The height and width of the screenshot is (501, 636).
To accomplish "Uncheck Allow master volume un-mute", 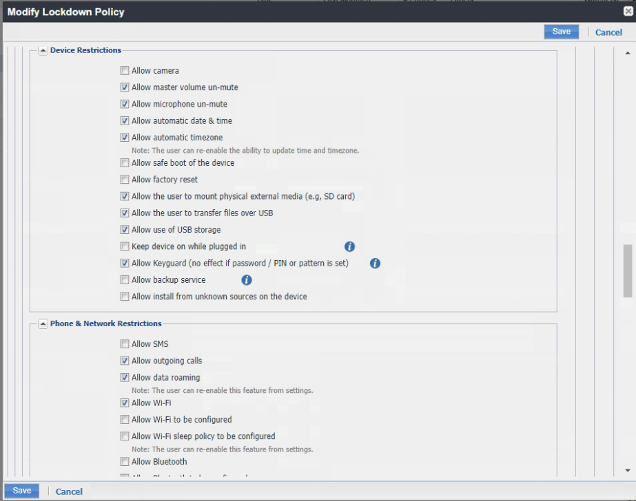I will tap(125, 87).
